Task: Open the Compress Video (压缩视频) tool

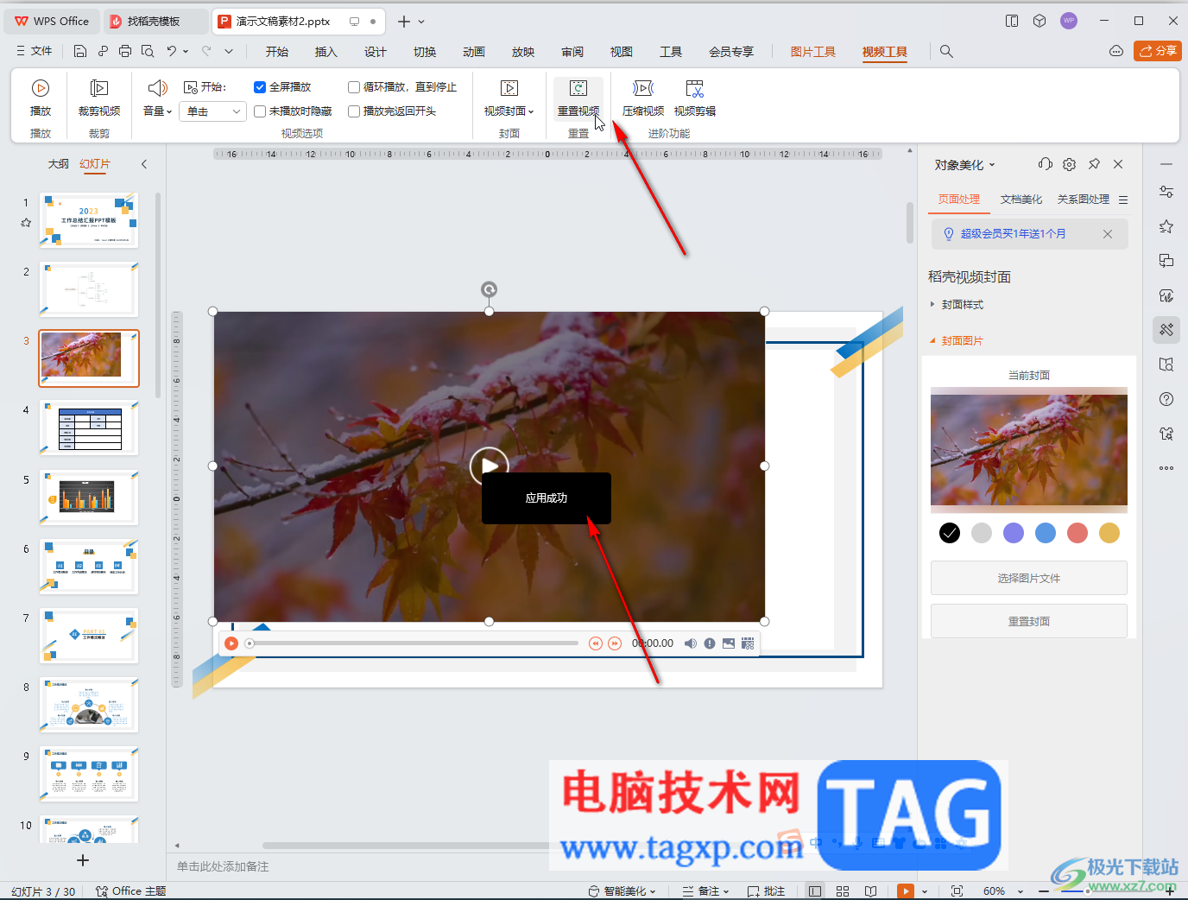Action: coord(643,98)
